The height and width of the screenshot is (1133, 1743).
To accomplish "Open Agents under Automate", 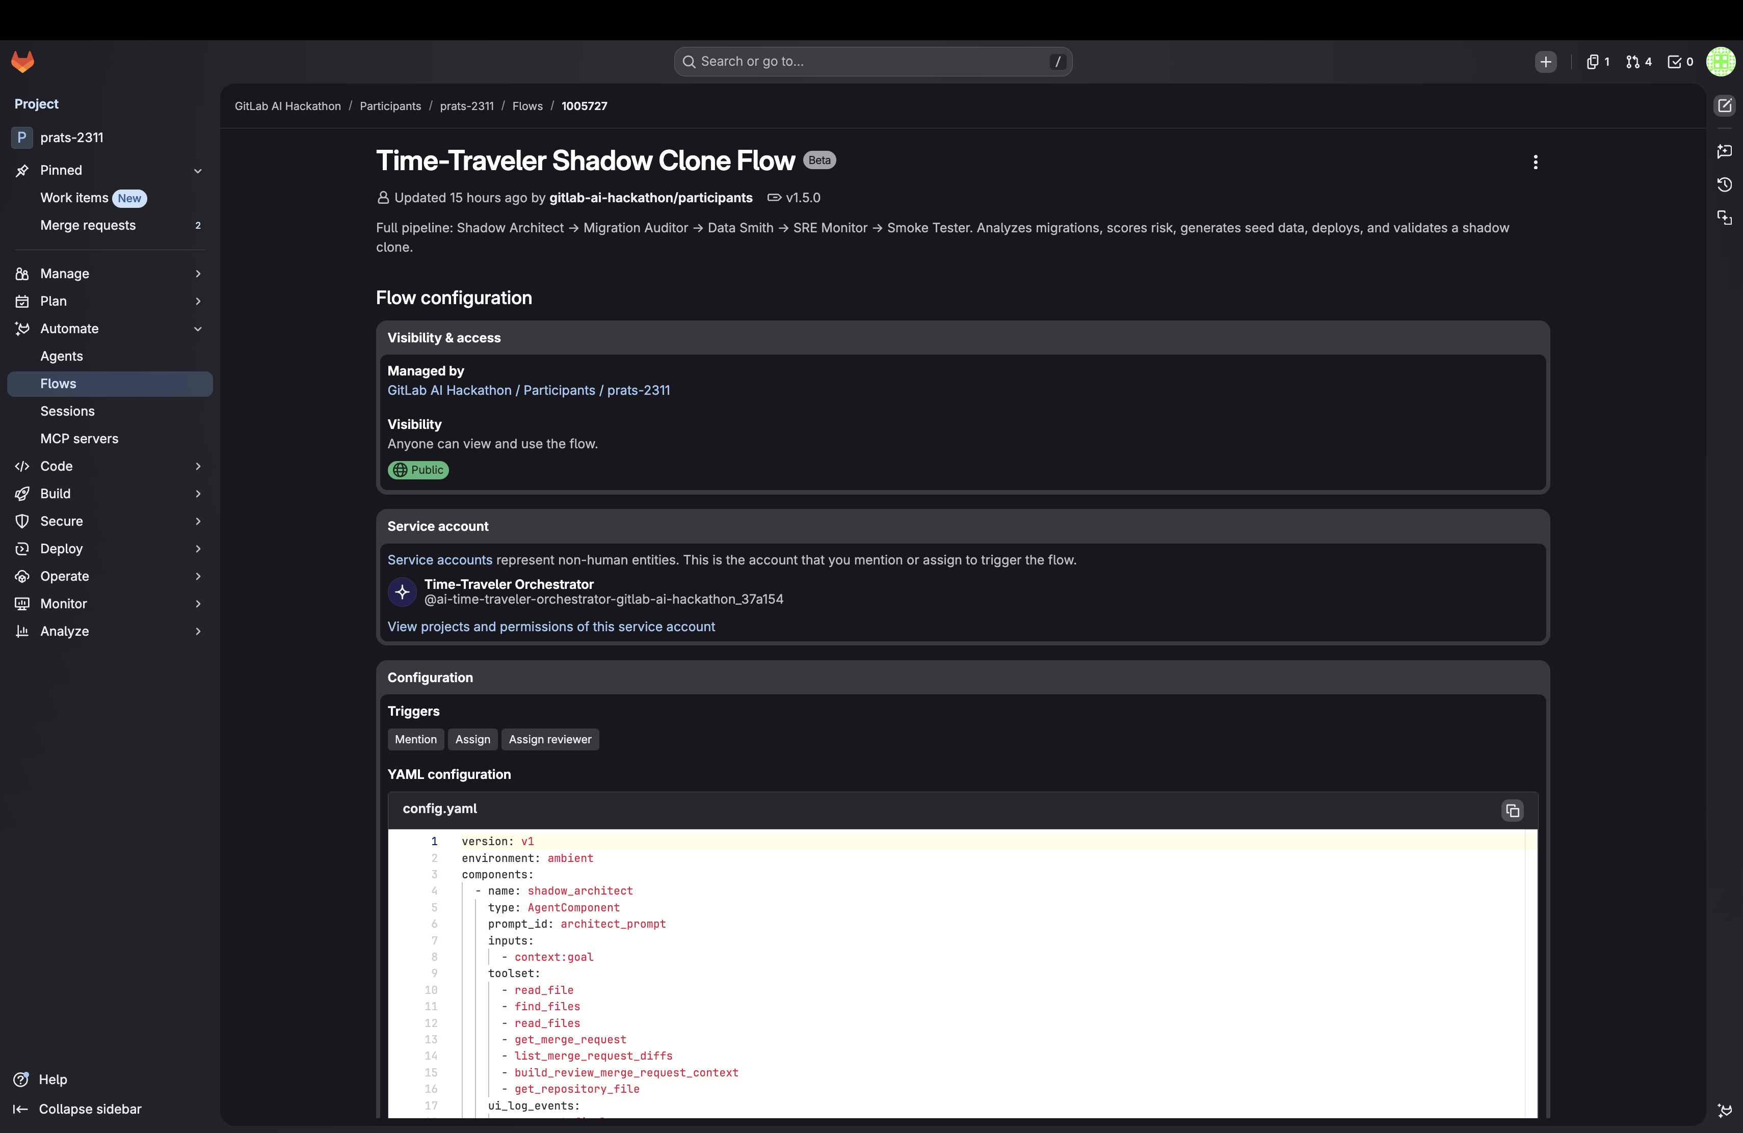I will pos(62,357).
